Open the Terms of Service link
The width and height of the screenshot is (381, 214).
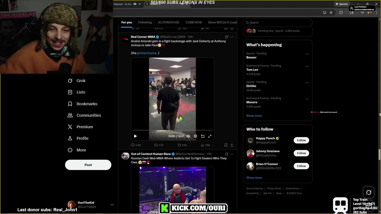(254, 188)
